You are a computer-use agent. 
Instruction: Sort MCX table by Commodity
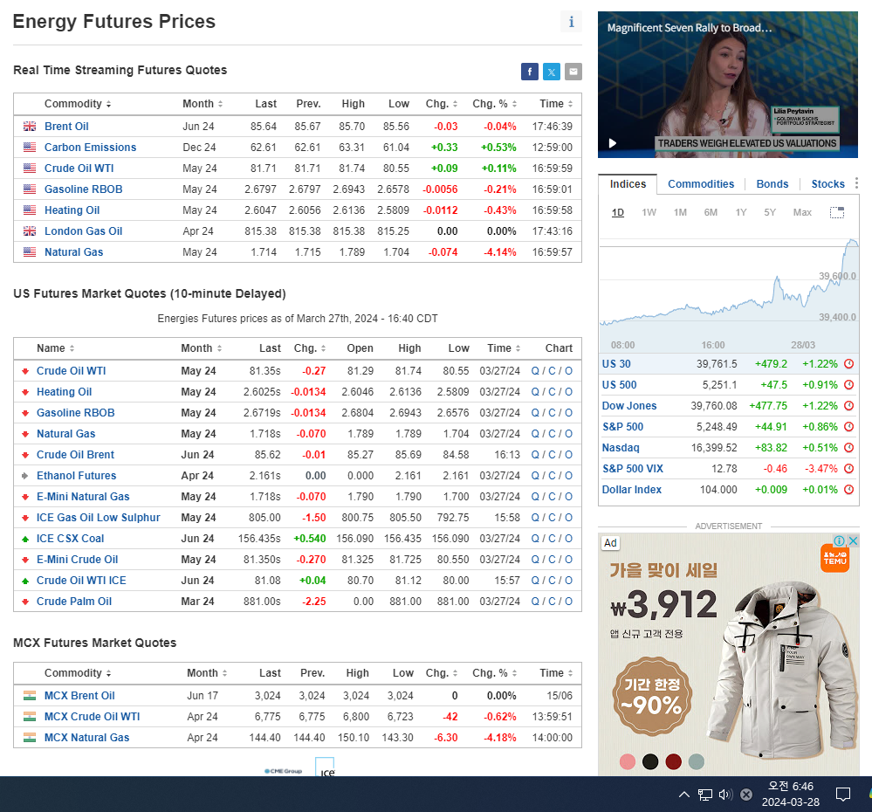[x=78, y=673]
